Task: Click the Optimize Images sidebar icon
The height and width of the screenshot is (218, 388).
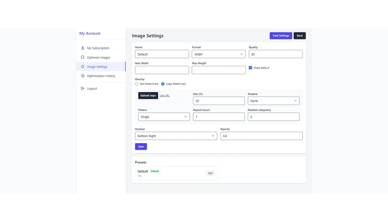Action: [x=82, y=57]
